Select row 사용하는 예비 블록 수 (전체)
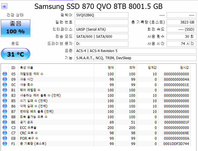 point(96,95)
